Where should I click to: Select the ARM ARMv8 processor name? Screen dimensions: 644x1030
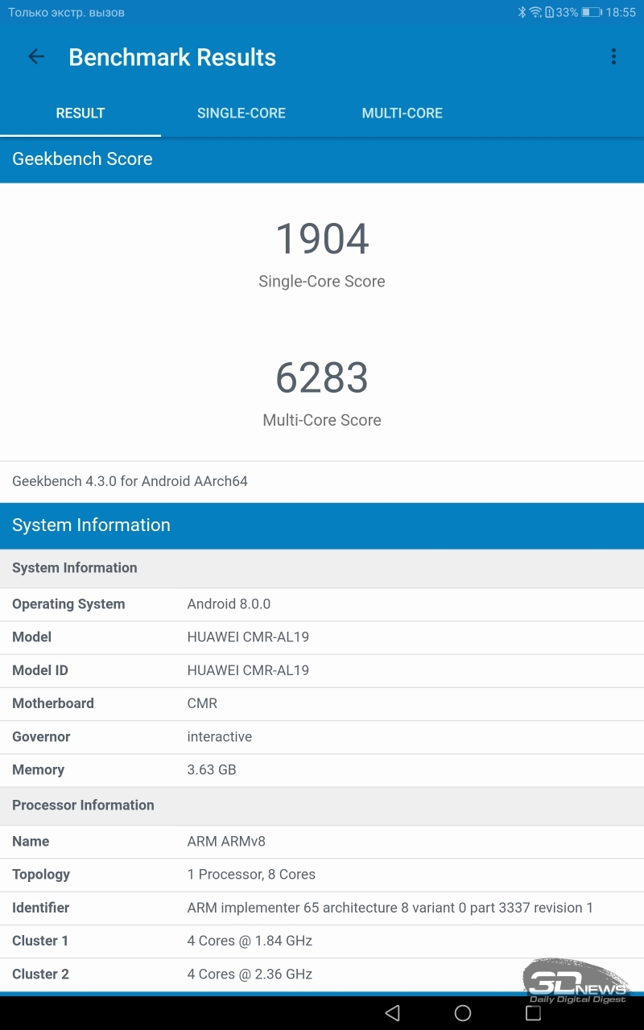coord(226,842)
